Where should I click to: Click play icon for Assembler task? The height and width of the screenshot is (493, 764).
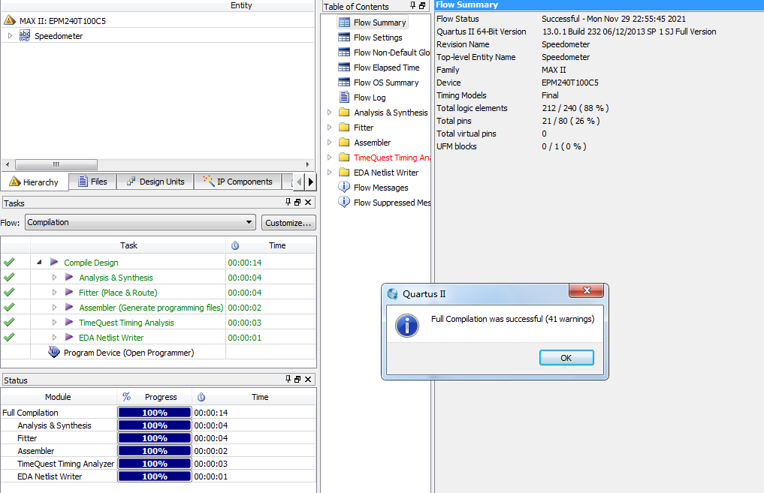tap(69, 308)
